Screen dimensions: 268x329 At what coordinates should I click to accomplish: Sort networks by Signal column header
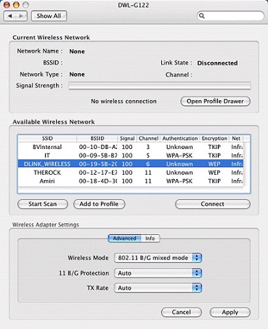click(x=127, y=139)
